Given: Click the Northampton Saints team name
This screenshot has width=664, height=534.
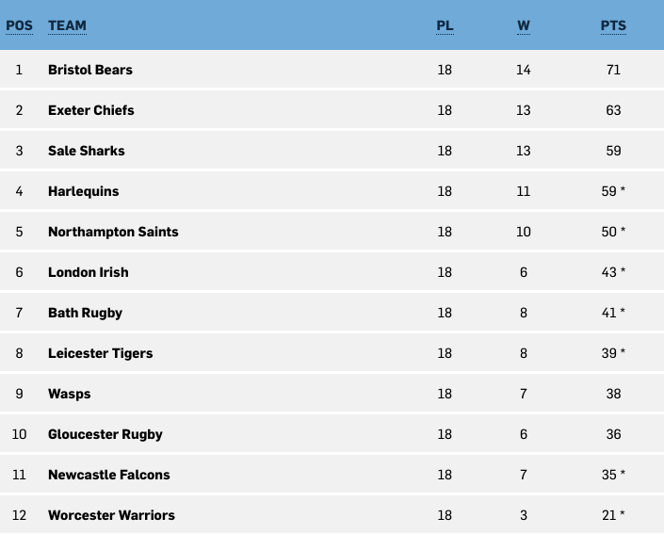Looking at the screenshot, I should click(x=113, y=232).
